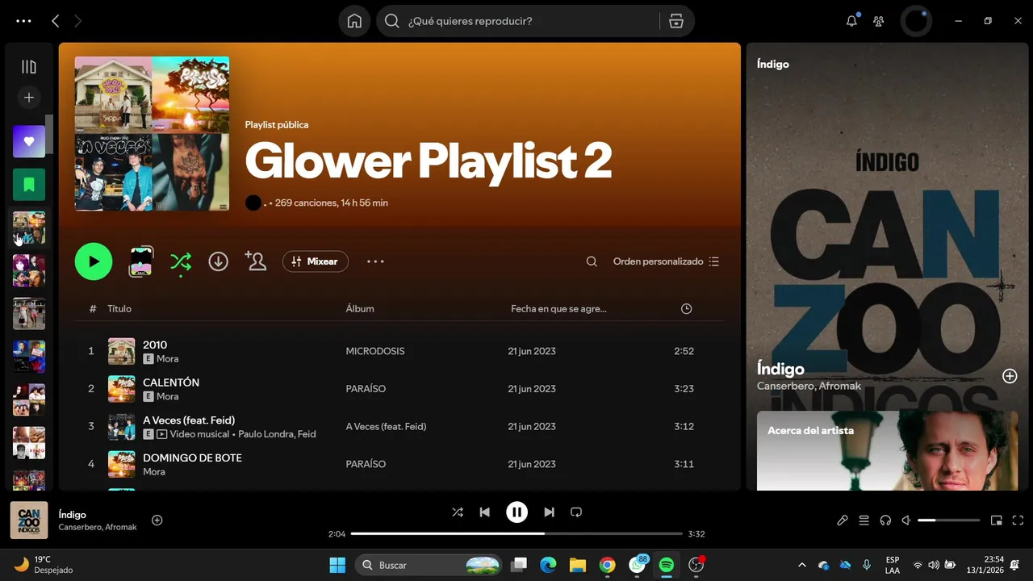Click the now-playing CAN ZOO cover thumbnail

29,520
